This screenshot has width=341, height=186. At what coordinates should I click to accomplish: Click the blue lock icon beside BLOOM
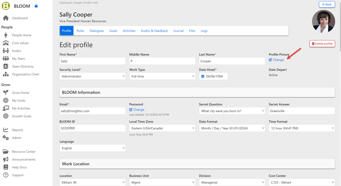click(36, 6)
